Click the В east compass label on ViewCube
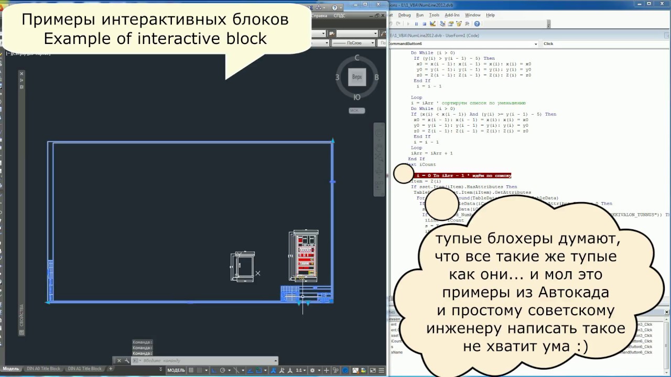The image size is (671, 377). [376, 77]
